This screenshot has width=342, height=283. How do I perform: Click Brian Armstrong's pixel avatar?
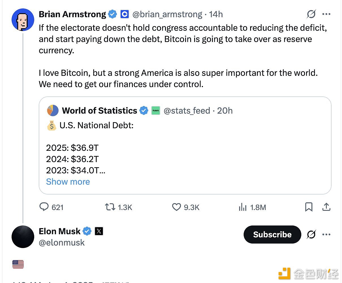click(x=23, y=20)
